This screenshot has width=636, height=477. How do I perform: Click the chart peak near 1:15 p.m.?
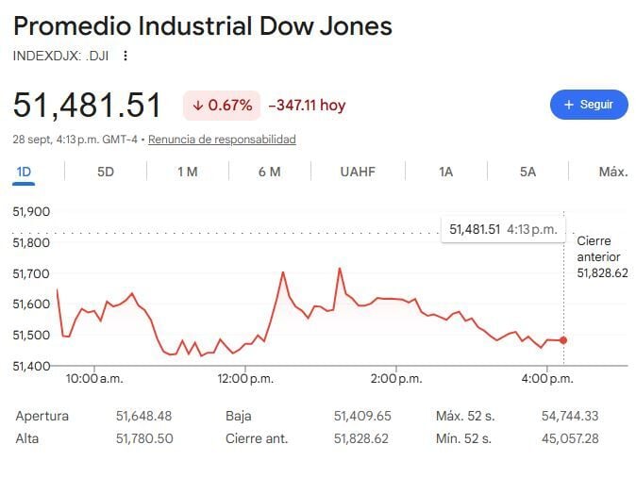[x=340, y=269]
